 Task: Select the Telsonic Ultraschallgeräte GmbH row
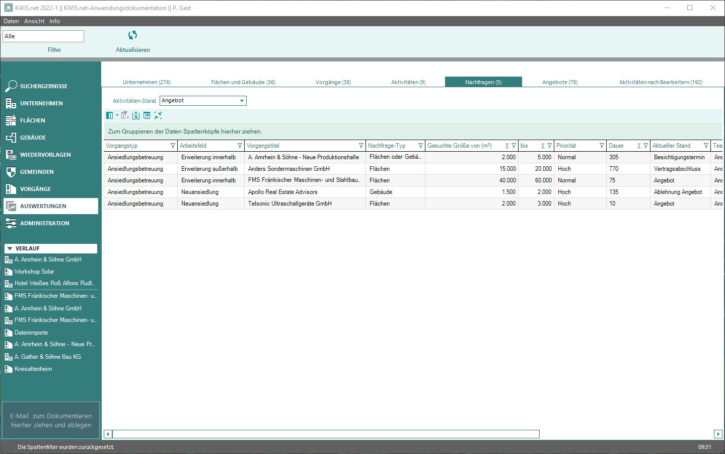pos(413,204)
